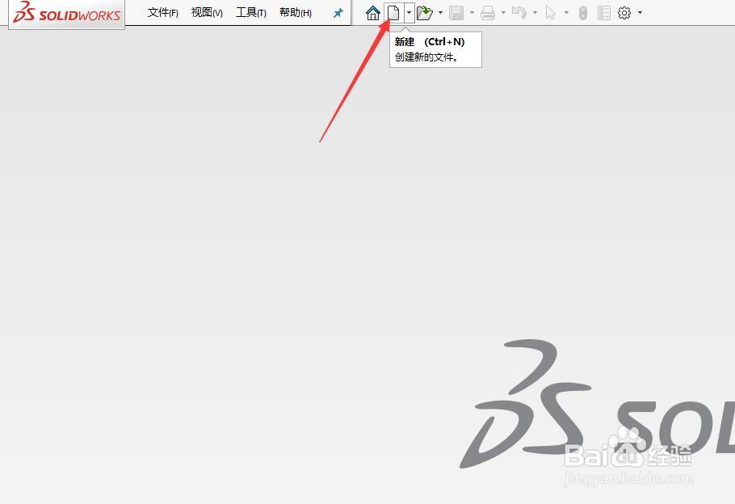Expand the Select tool dropdown arrow
735x504 pixels.
[566, 13]
